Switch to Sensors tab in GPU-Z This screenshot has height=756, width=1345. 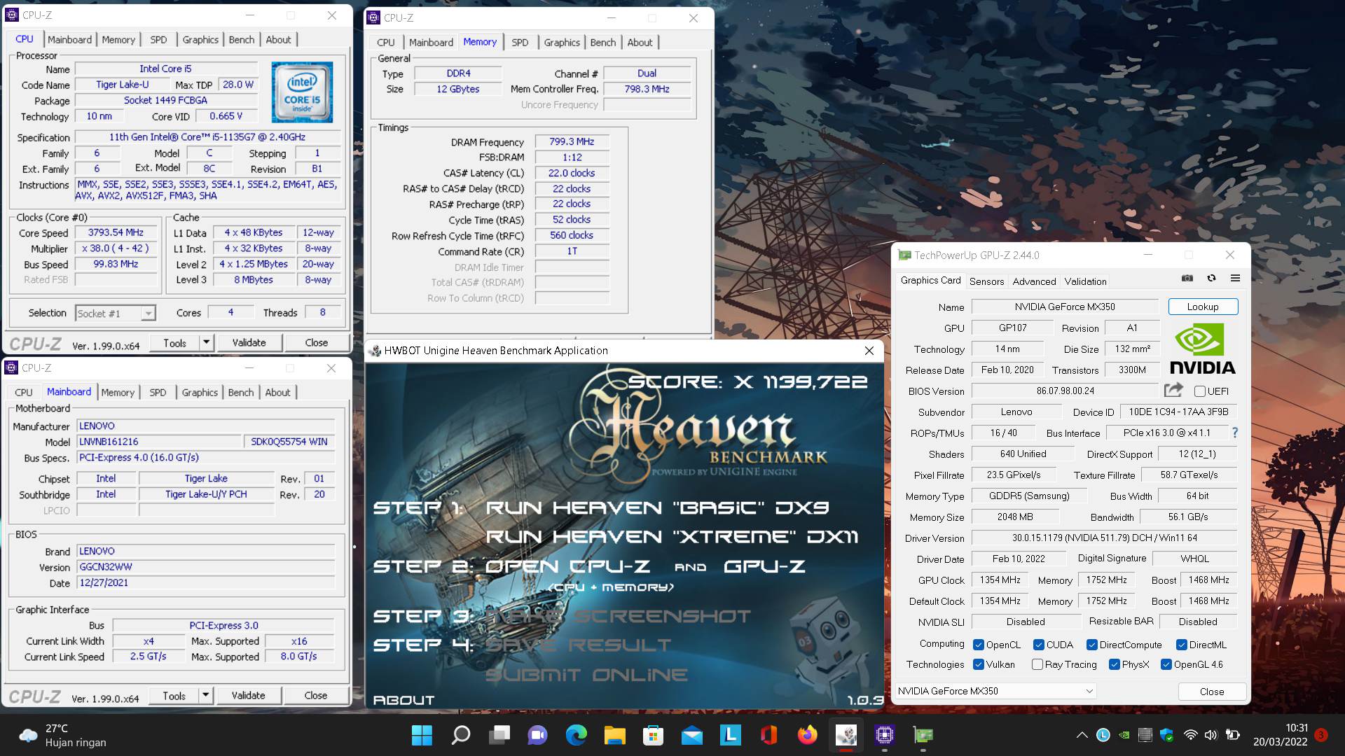986,281
